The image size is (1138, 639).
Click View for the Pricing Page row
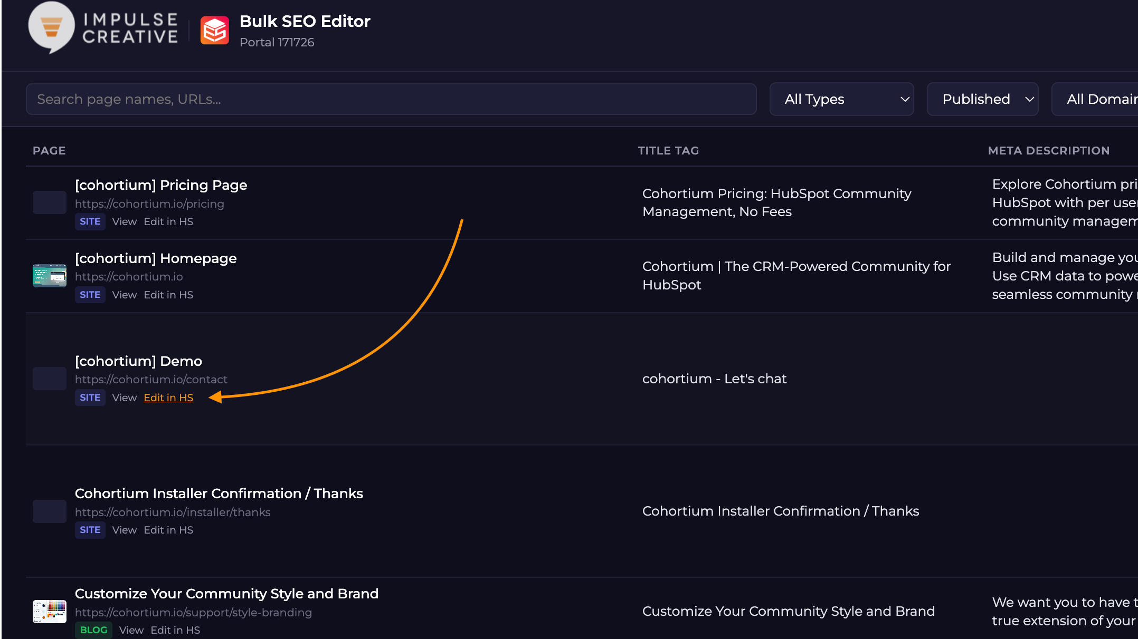[124, 222]
